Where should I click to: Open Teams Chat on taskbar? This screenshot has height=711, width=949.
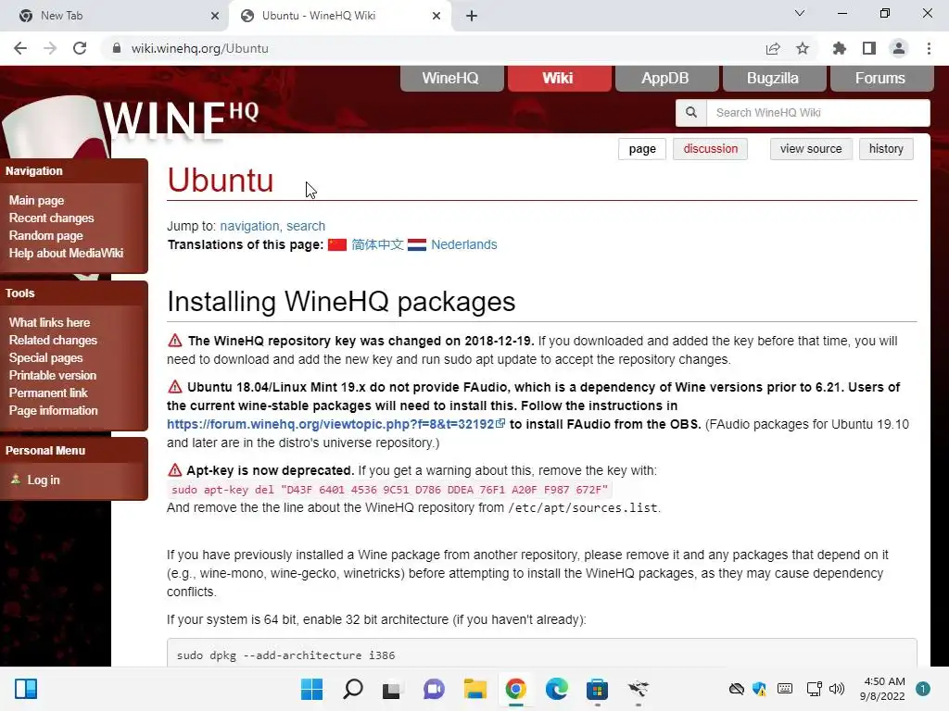coord(434,689)
